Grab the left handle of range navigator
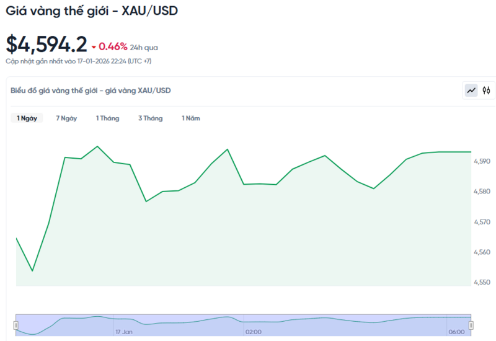Screen dimensions: 496x341 coord(15,325)
